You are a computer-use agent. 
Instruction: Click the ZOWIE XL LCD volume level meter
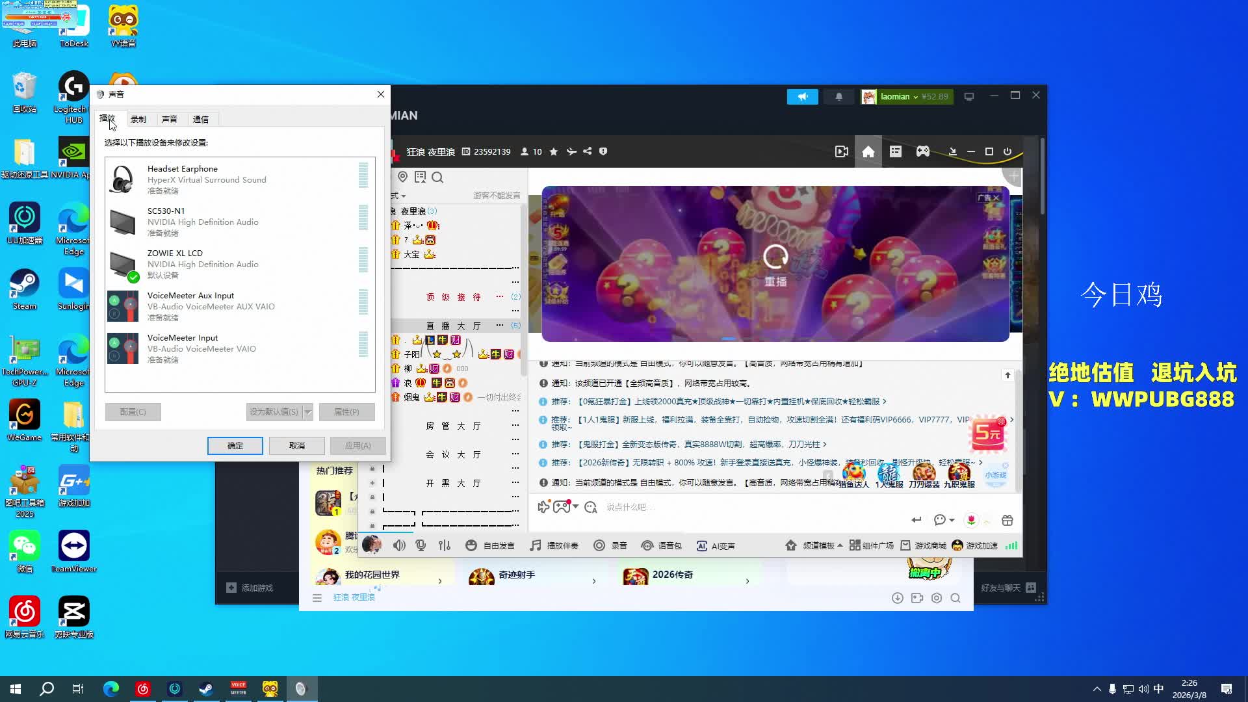[363, 260]
